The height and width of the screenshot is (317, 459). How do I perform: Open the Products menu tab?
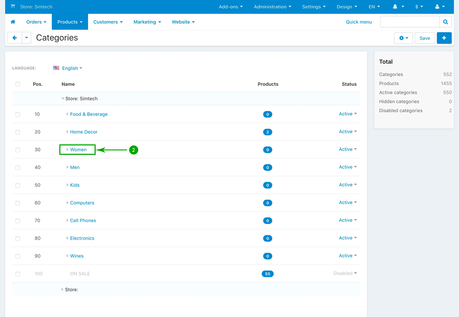tap(70, 22)
